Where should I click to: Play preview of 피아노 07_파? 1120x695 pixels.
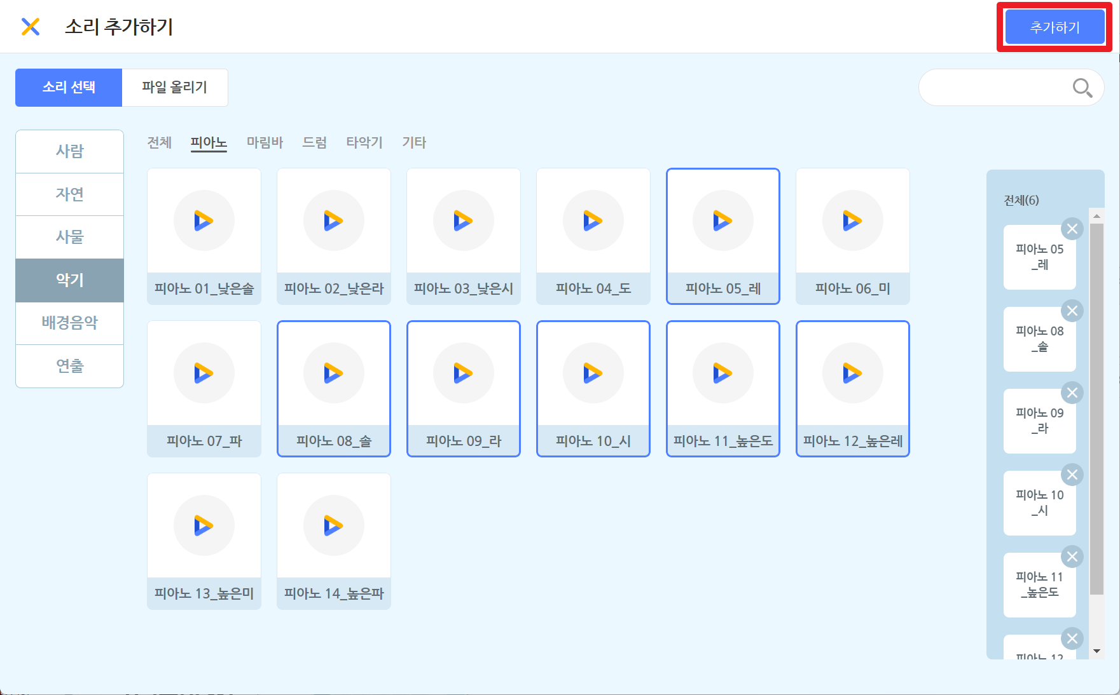pyautogui.click(x=204, y=373)
